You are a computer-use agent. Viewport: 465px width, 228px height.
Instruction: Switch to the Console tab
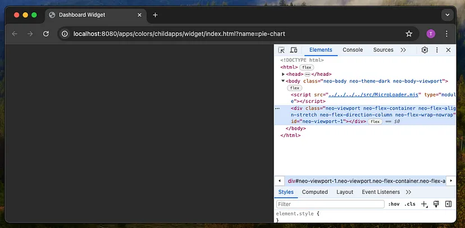[x=353, y=50]
